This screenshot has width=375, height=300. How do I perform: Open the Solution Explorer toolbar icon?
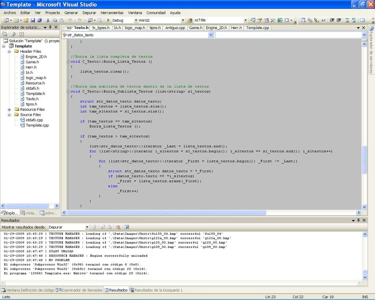253,21
